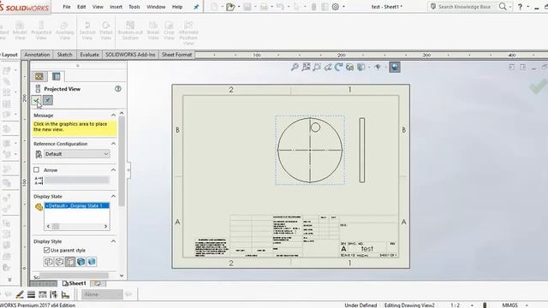Collapse the Display Style section
The height and width of the screenshot is (308, 548).
(x=113, y=241)
